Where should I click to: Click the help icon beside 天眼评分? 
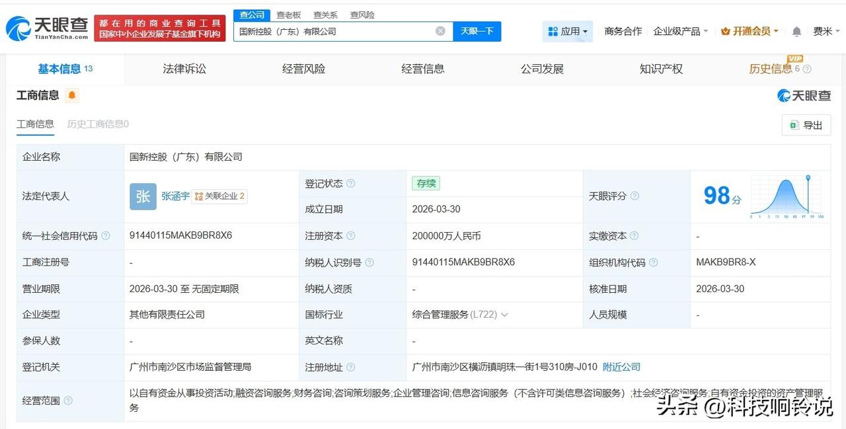634,196
